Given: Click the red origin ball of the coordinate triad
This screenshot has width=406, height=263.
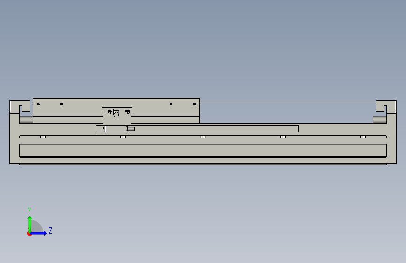Looking at the screenshot, I should (x=29, y=234).
